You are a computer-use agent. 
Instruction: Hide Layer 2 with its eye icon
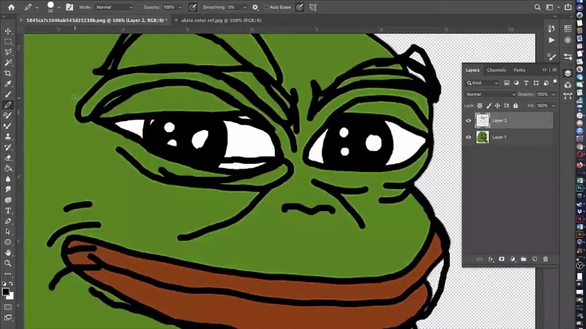click(468, 121)
